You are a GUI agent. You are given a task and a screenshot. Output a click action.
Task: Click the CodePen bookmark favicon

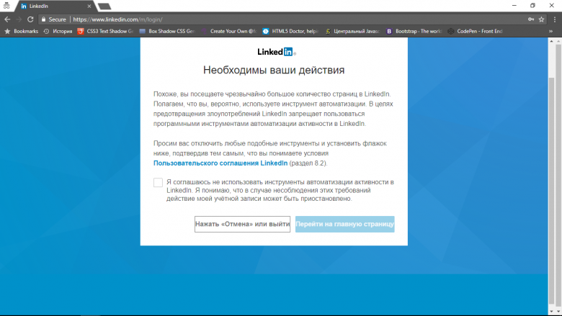[451, 31]
